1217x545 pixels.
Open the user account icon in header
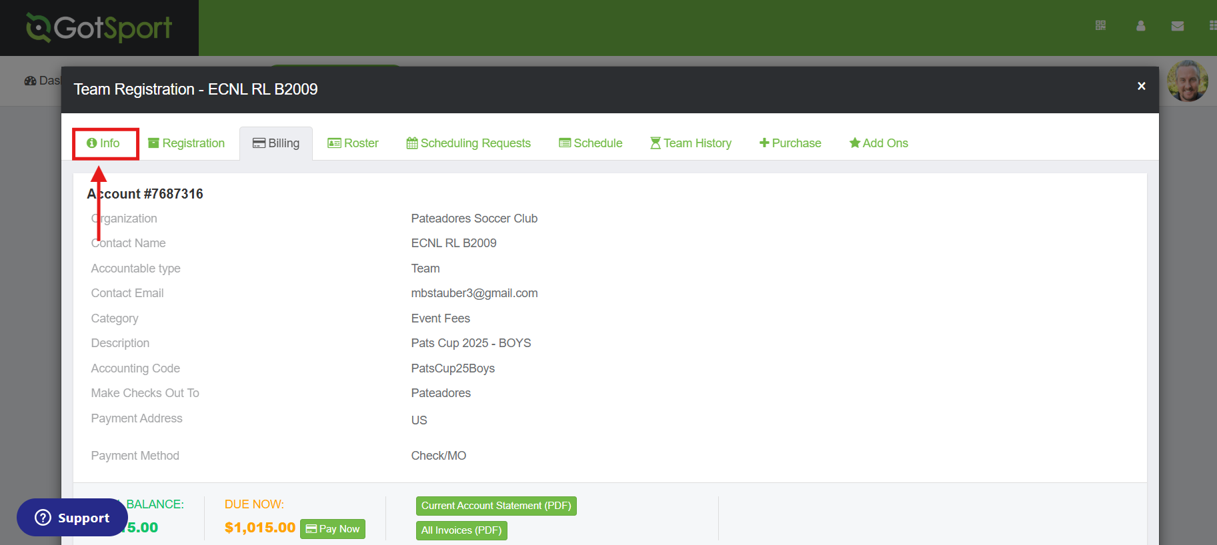(1141, 25)
